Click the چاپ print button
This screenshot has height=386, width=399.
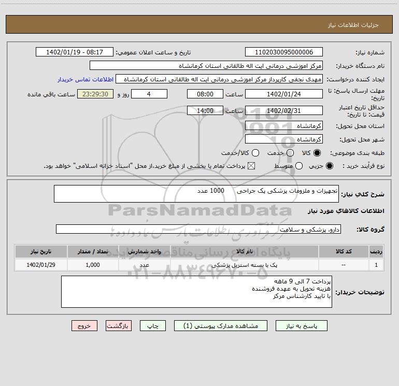(x=153, y=326)
